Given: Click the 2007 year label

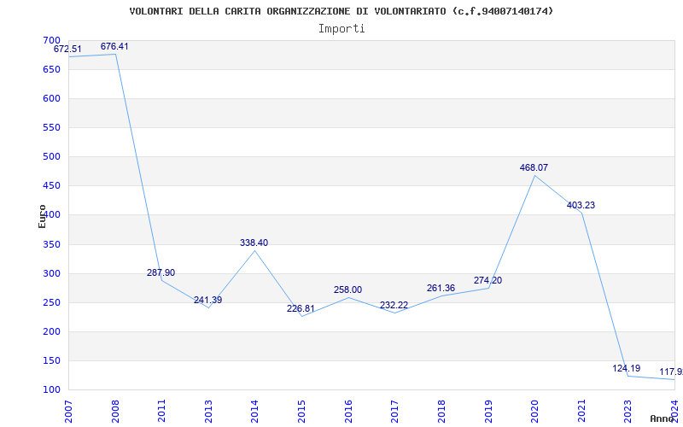Looking at the screenshot, I should point(68,412).
